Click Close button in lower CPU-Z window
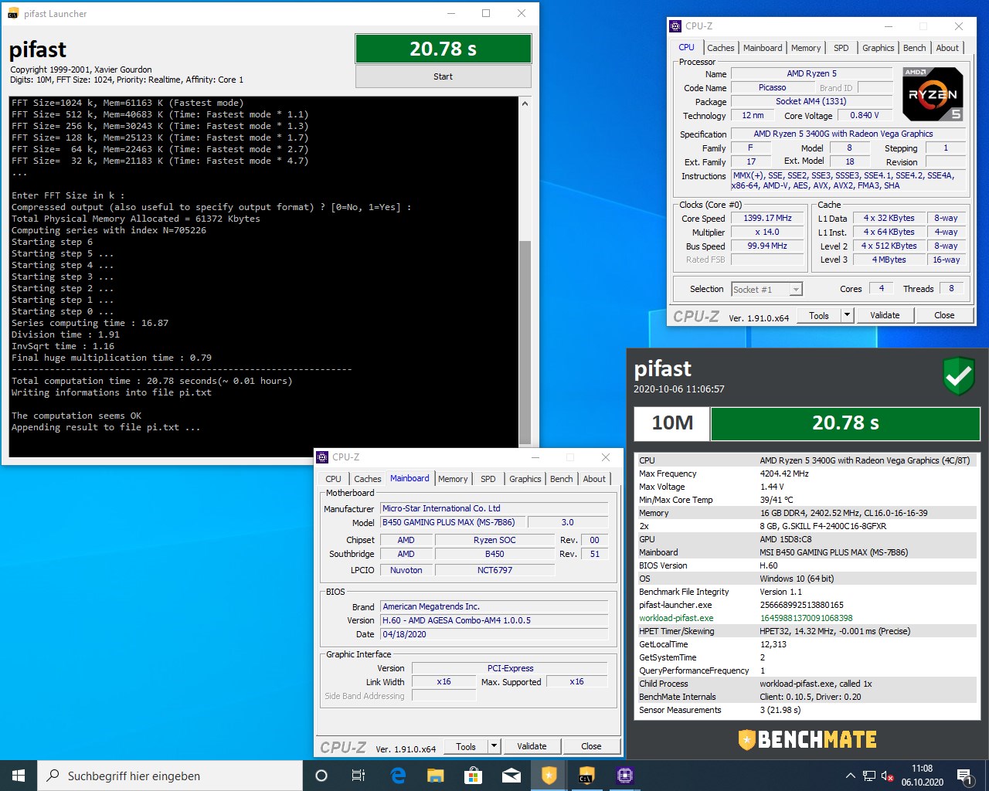 tap(591, 746)
